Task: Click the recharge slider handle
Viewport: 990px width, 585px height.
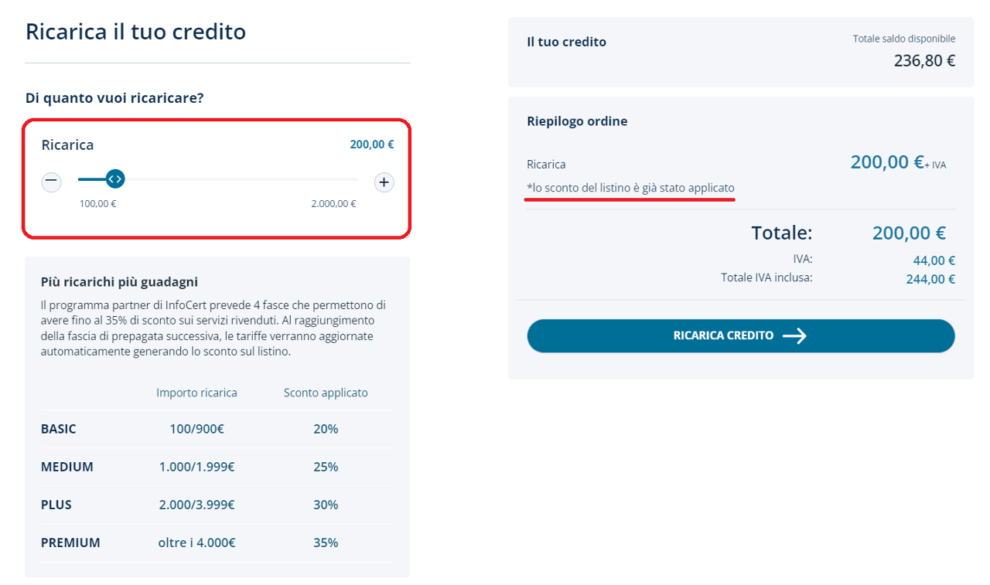Action: coord(114,179)
